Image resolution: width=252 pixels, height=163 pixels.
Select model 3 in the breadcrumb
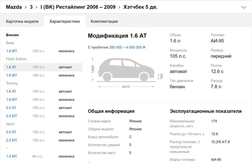(x=31, y=7)
